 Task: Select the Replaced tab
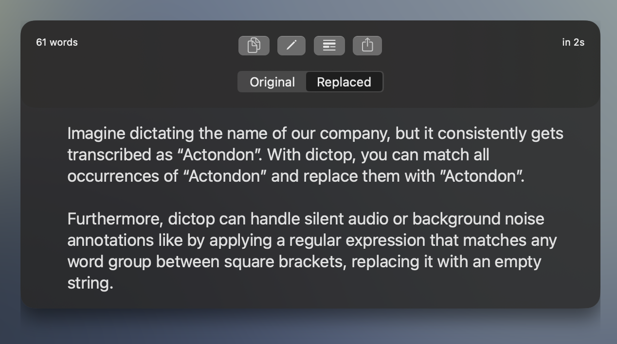tap(344, 82)
